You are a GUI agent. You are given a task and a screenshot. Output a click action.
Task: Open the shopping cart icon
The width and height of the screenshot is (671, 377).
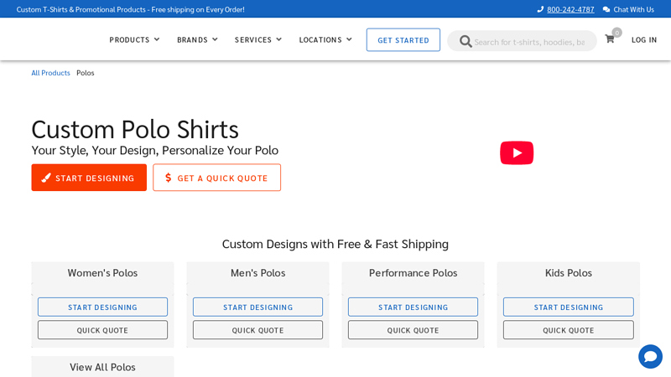(x=610, y=39)
